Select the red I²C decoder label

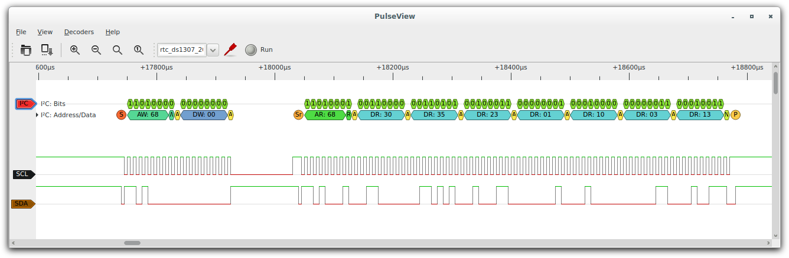[x=24, y=104]
